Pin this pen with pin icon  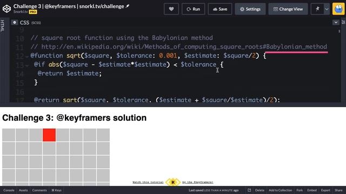point(317,9)
